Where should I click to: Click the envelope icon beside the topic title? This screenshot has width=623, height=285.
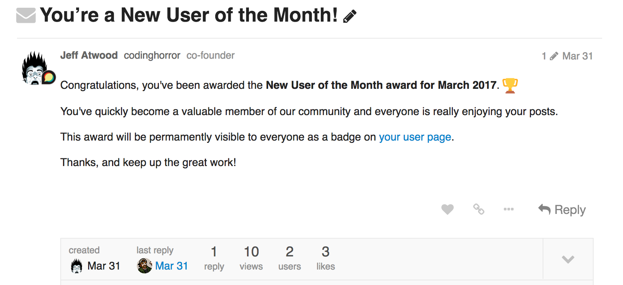(x=26, y=15)
